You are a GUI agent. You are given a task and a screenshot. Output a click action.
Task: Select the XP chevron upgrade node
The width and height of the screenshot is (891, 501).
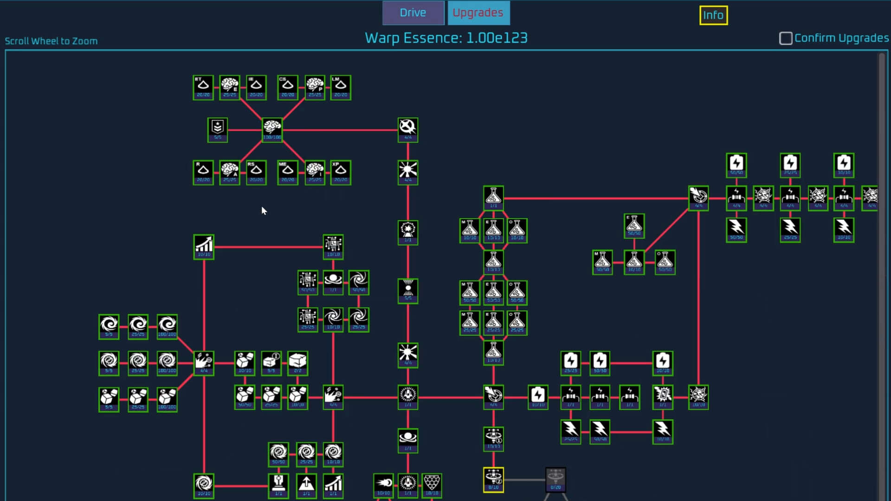point(340,172)
